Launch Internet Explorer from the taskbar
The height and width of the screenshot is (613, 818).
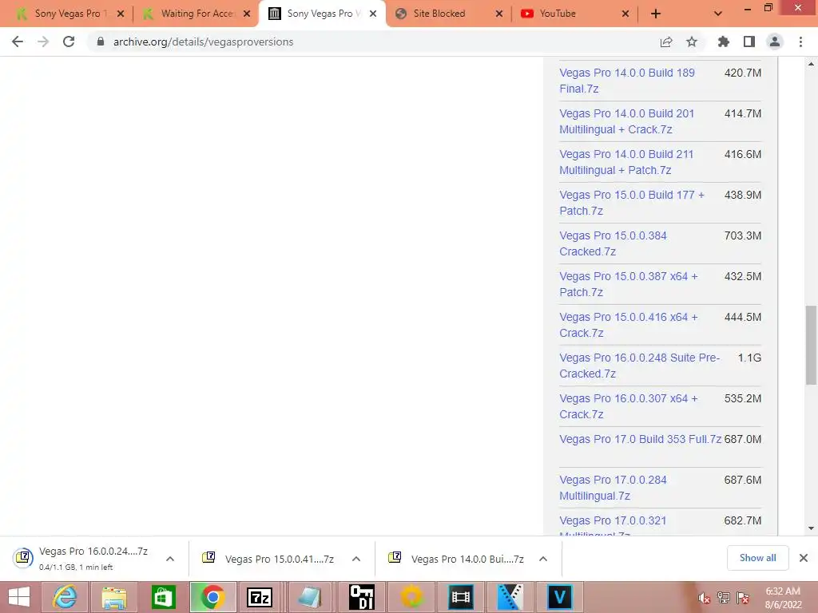[x=66, y=597]
